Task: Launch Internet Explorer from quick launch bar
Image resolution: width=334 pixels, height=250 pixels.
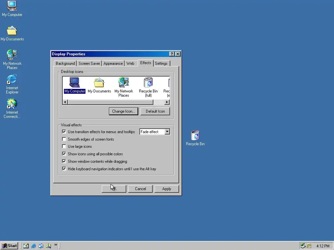Action: pyautogui.click(x=34, y=246)
